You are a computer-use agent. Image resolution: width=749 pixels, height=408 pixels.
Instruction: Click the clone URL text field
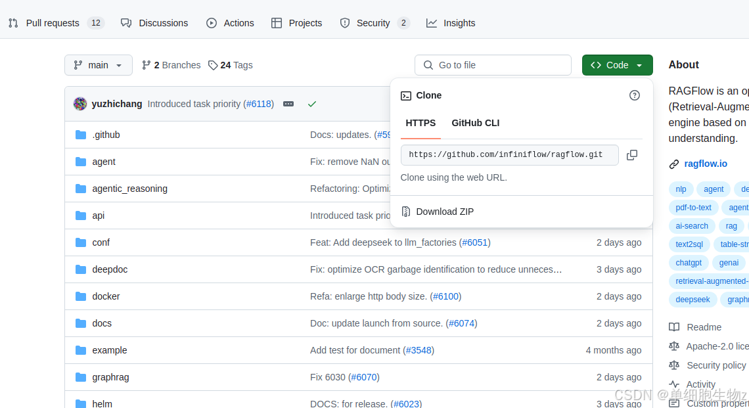(510, 155)
